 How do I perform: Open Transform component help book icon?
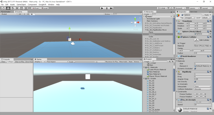tap(208, 21)
